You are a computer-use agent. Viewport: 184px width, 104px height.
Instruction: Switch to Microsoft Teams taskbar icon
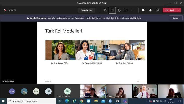pos(125,101)
